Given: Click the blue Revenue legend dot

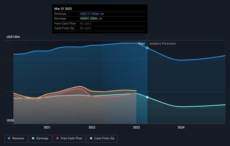Looking at the screenshot, I should (x=9, y=138).
